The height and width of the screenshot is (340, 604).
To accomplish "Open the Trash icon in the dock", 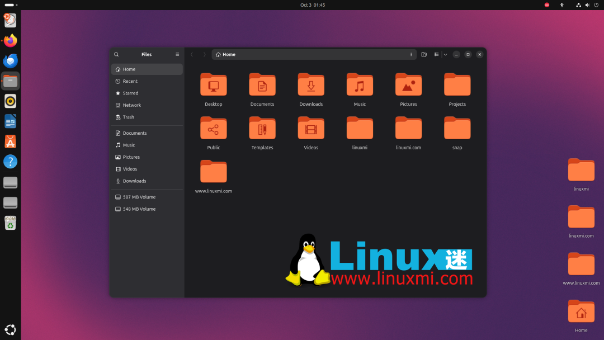I will (x=11, y=223).
